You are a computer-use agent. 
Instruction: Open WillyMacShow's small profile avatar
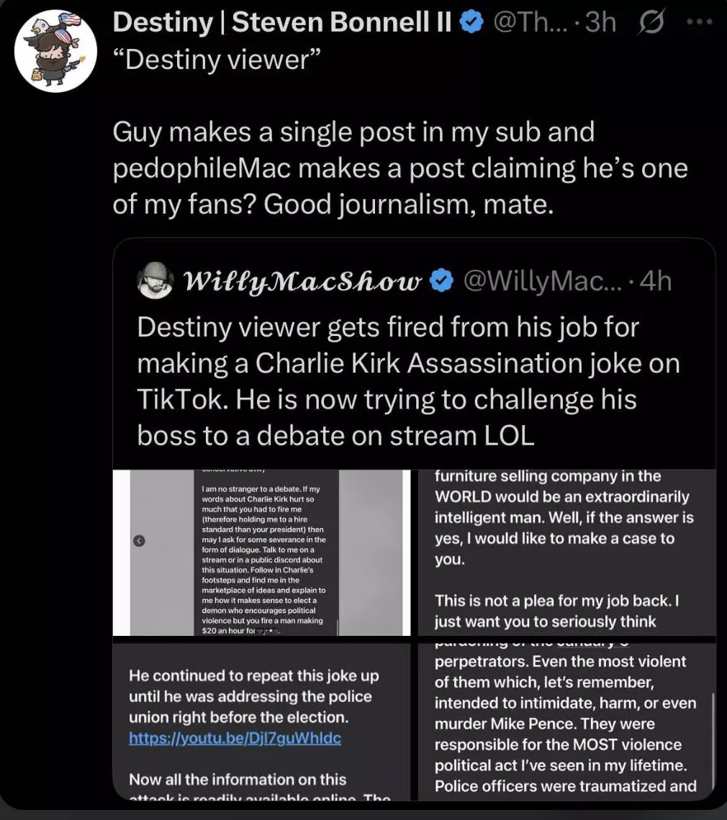155,281
